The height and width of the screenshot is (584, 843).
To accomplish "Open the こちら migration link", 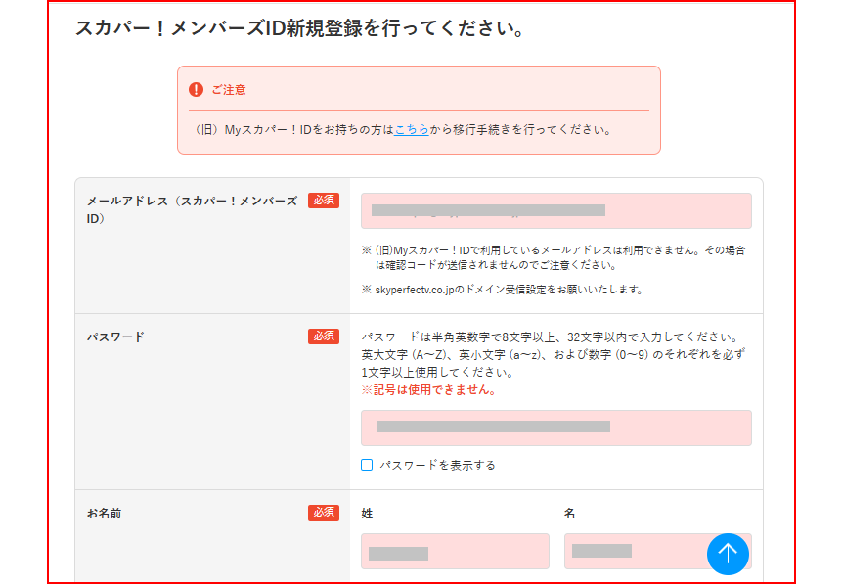I will (412, 129).
